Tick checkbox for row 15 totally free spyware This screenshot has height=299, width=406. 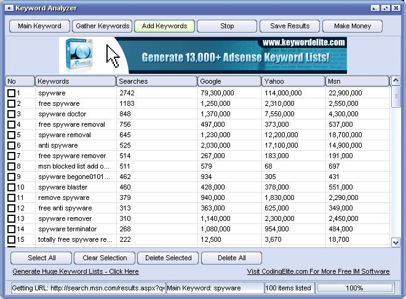(x=12, y=239)
